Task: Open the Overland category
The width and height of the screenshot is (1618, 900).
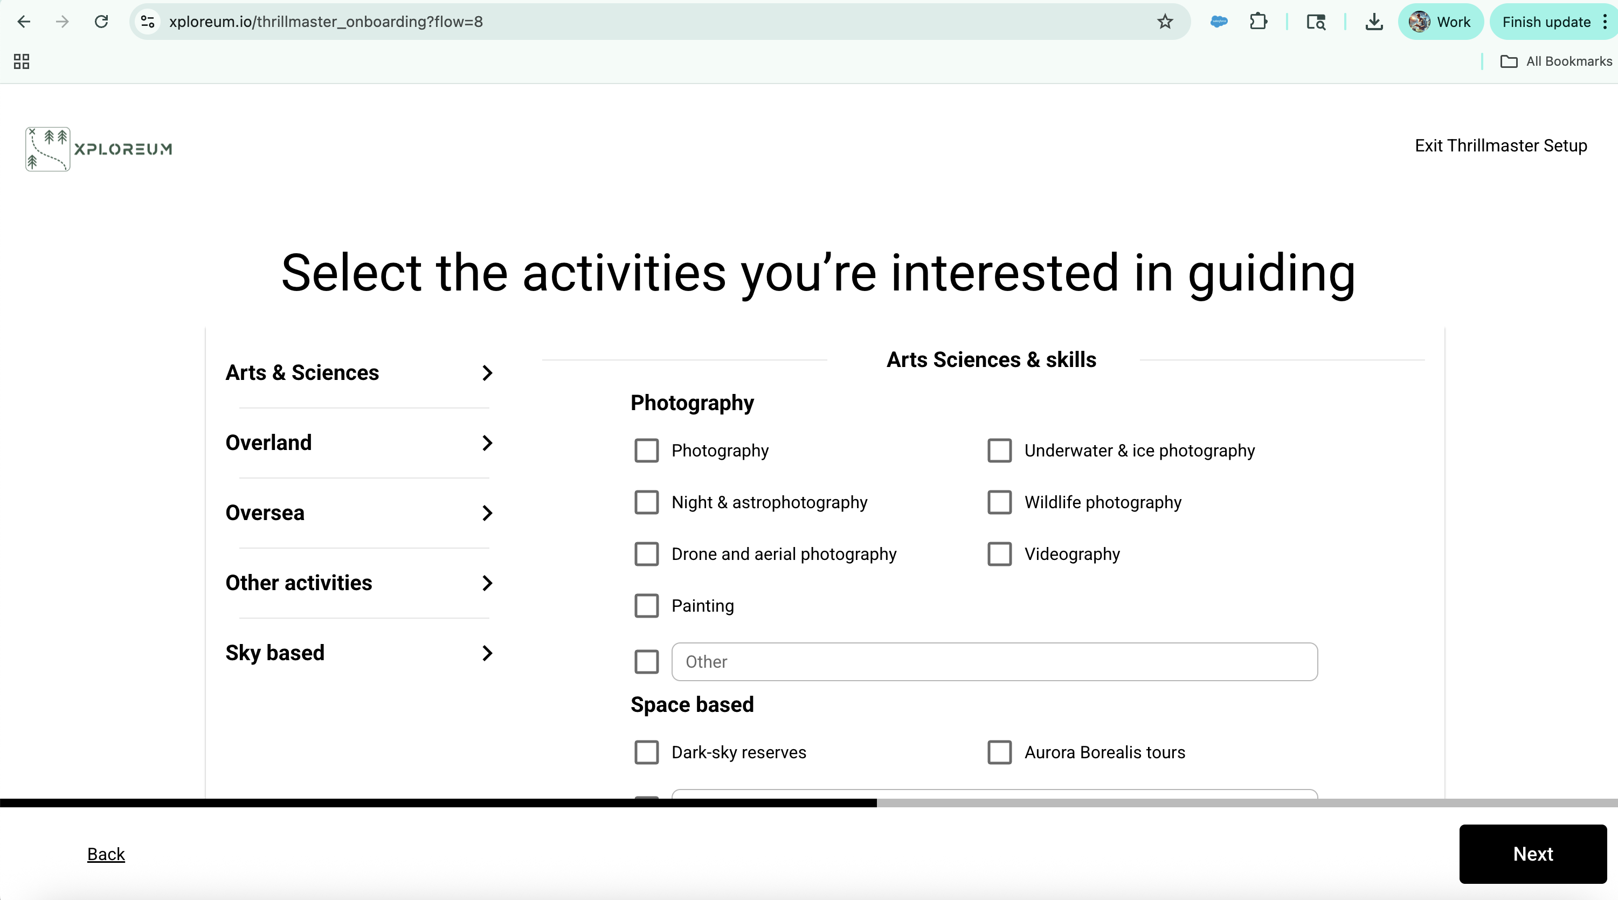Action: [361, 443]
